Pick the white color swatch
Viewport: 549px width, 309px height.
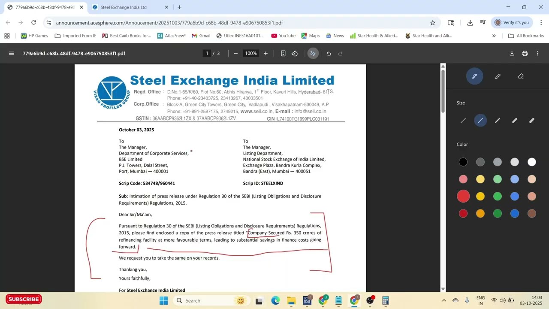(532, 162)
